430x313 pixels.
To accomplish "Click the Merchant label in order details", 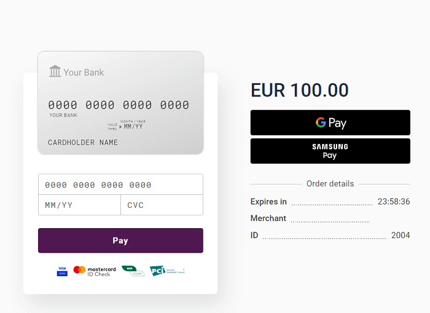I will pos(268,218).
